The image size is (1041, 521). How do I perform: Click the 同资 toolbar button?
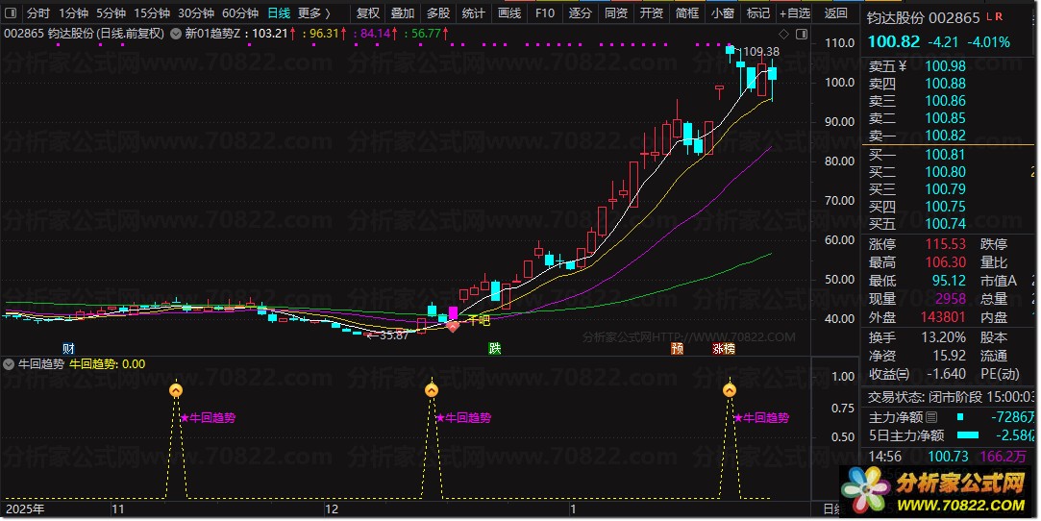click(x=615, y=12)
